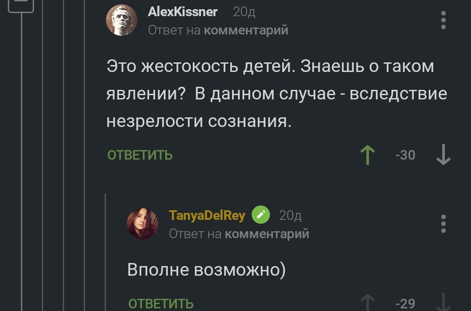Open three-dot menu on TanyaDelRey's comment
This screenshot has height=311, width=471.
[x=443, y=224]
